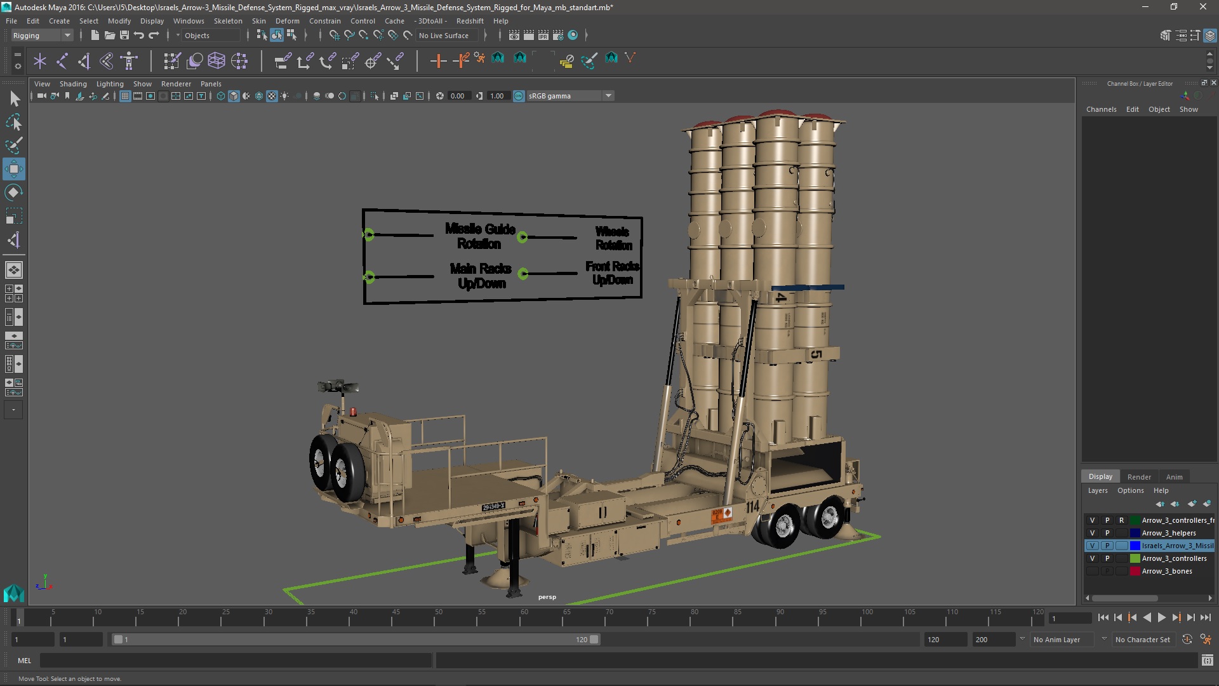The height and width of the screenshot is (686, 1219).
Task: Toggle visibility of Arrow_3_bones layer
Action: (1092, 571)
